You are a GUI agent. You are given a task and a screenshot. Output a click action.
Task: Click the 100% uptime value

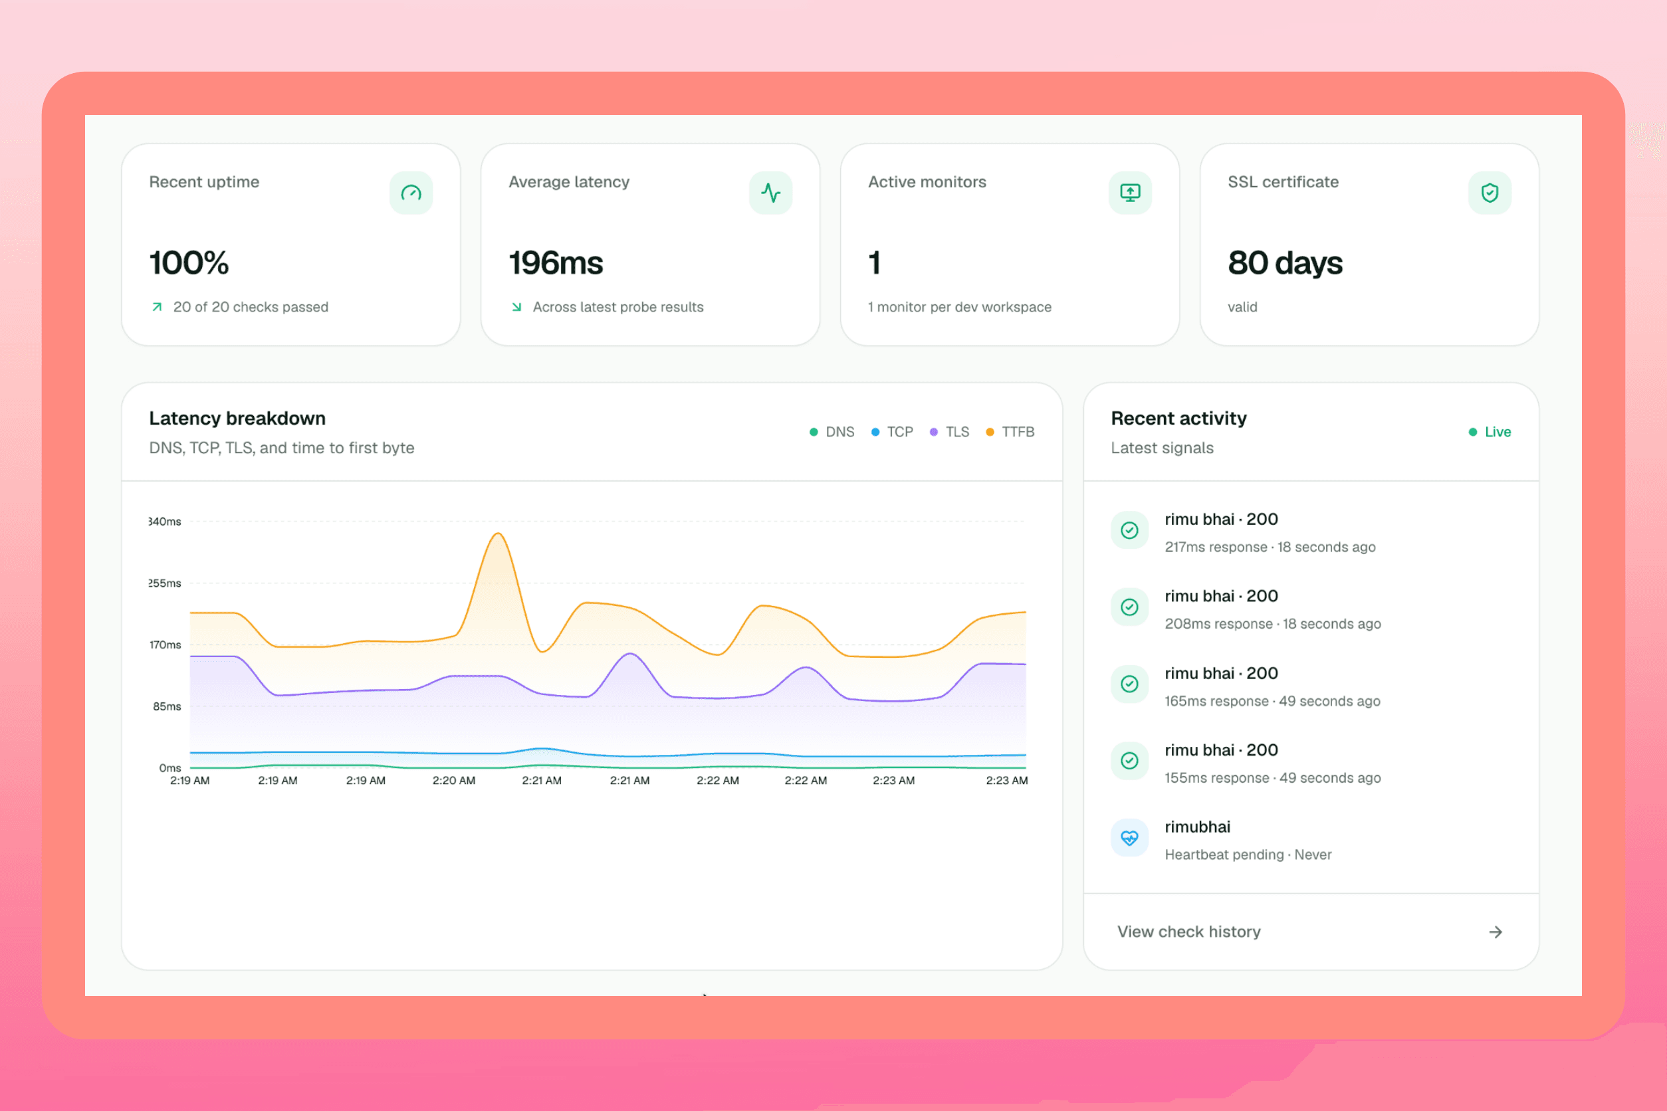[x=189, y=263]
